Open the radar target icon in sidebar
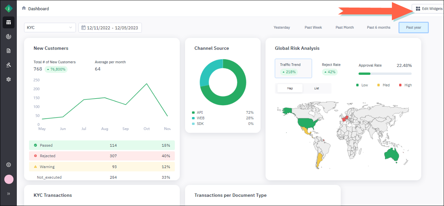This screenshot has height=206, width=444. (9, 37)
